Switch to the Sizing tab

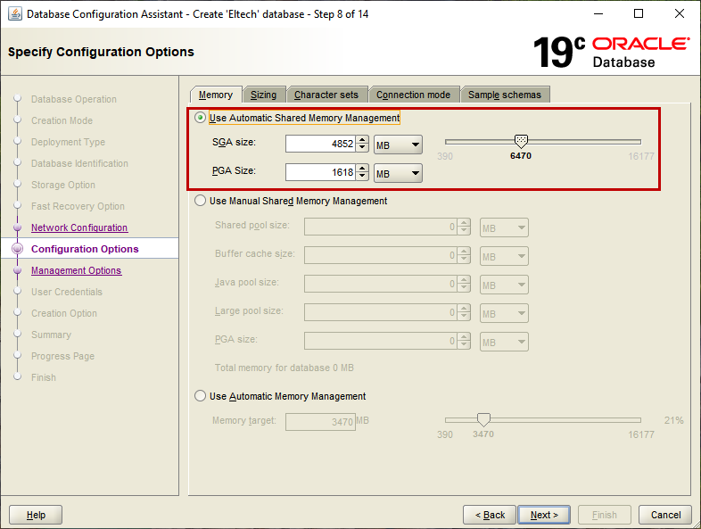(x=263, y=95)
